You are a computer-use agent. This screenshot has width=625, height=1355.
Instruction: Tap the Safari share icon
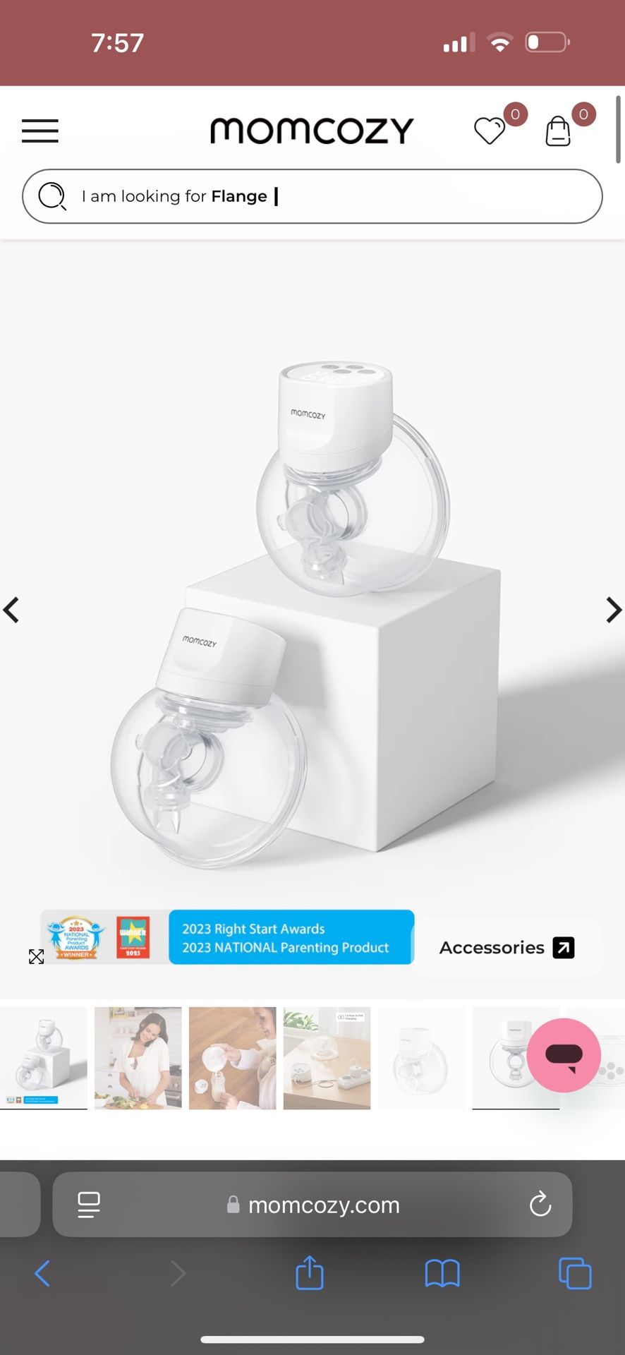coord(309,1273)
